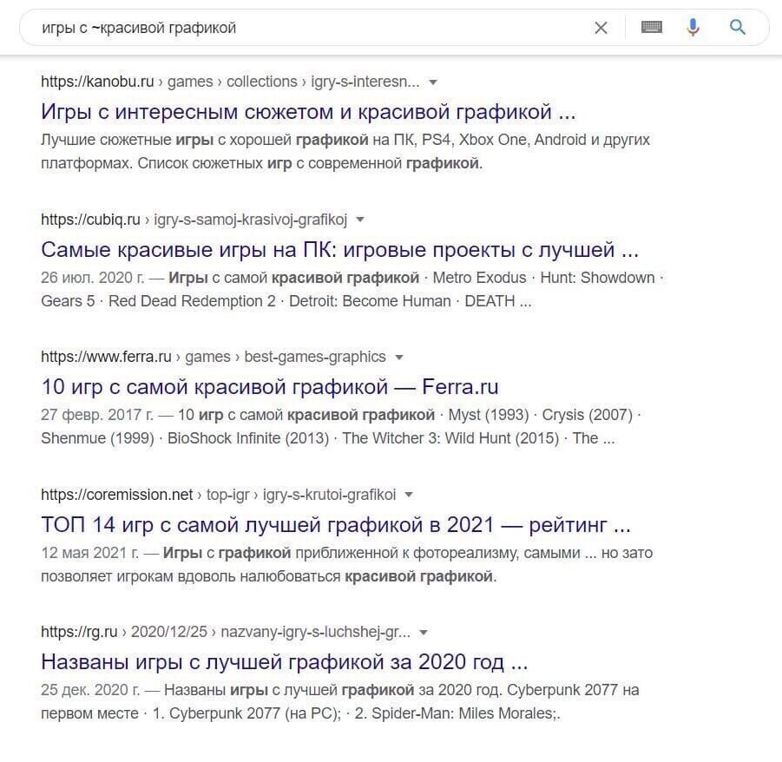Click the blue magnifier search icon

(738, 28)
